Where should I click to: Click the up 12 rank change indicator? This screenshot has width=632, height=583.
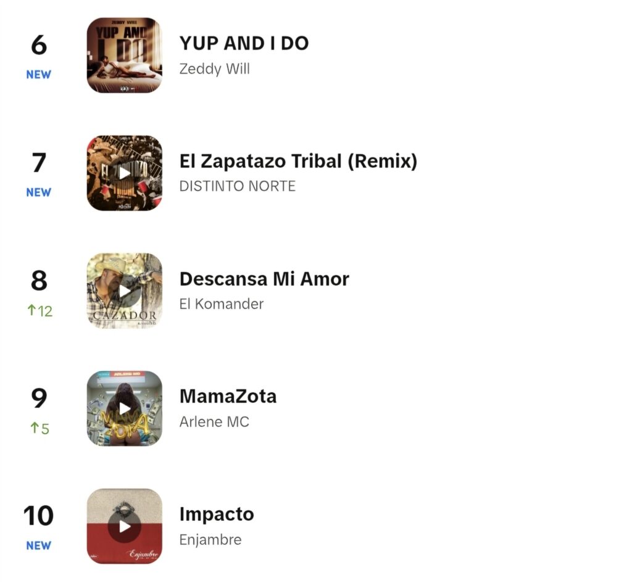tap(39, 311)
